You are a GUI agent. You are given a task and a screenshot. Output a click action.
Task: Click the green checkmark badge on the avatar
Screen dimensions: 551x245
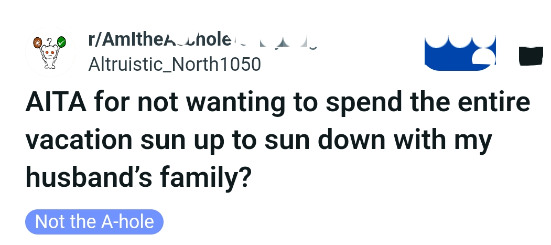pyautogui.click(x=61, y=42)
